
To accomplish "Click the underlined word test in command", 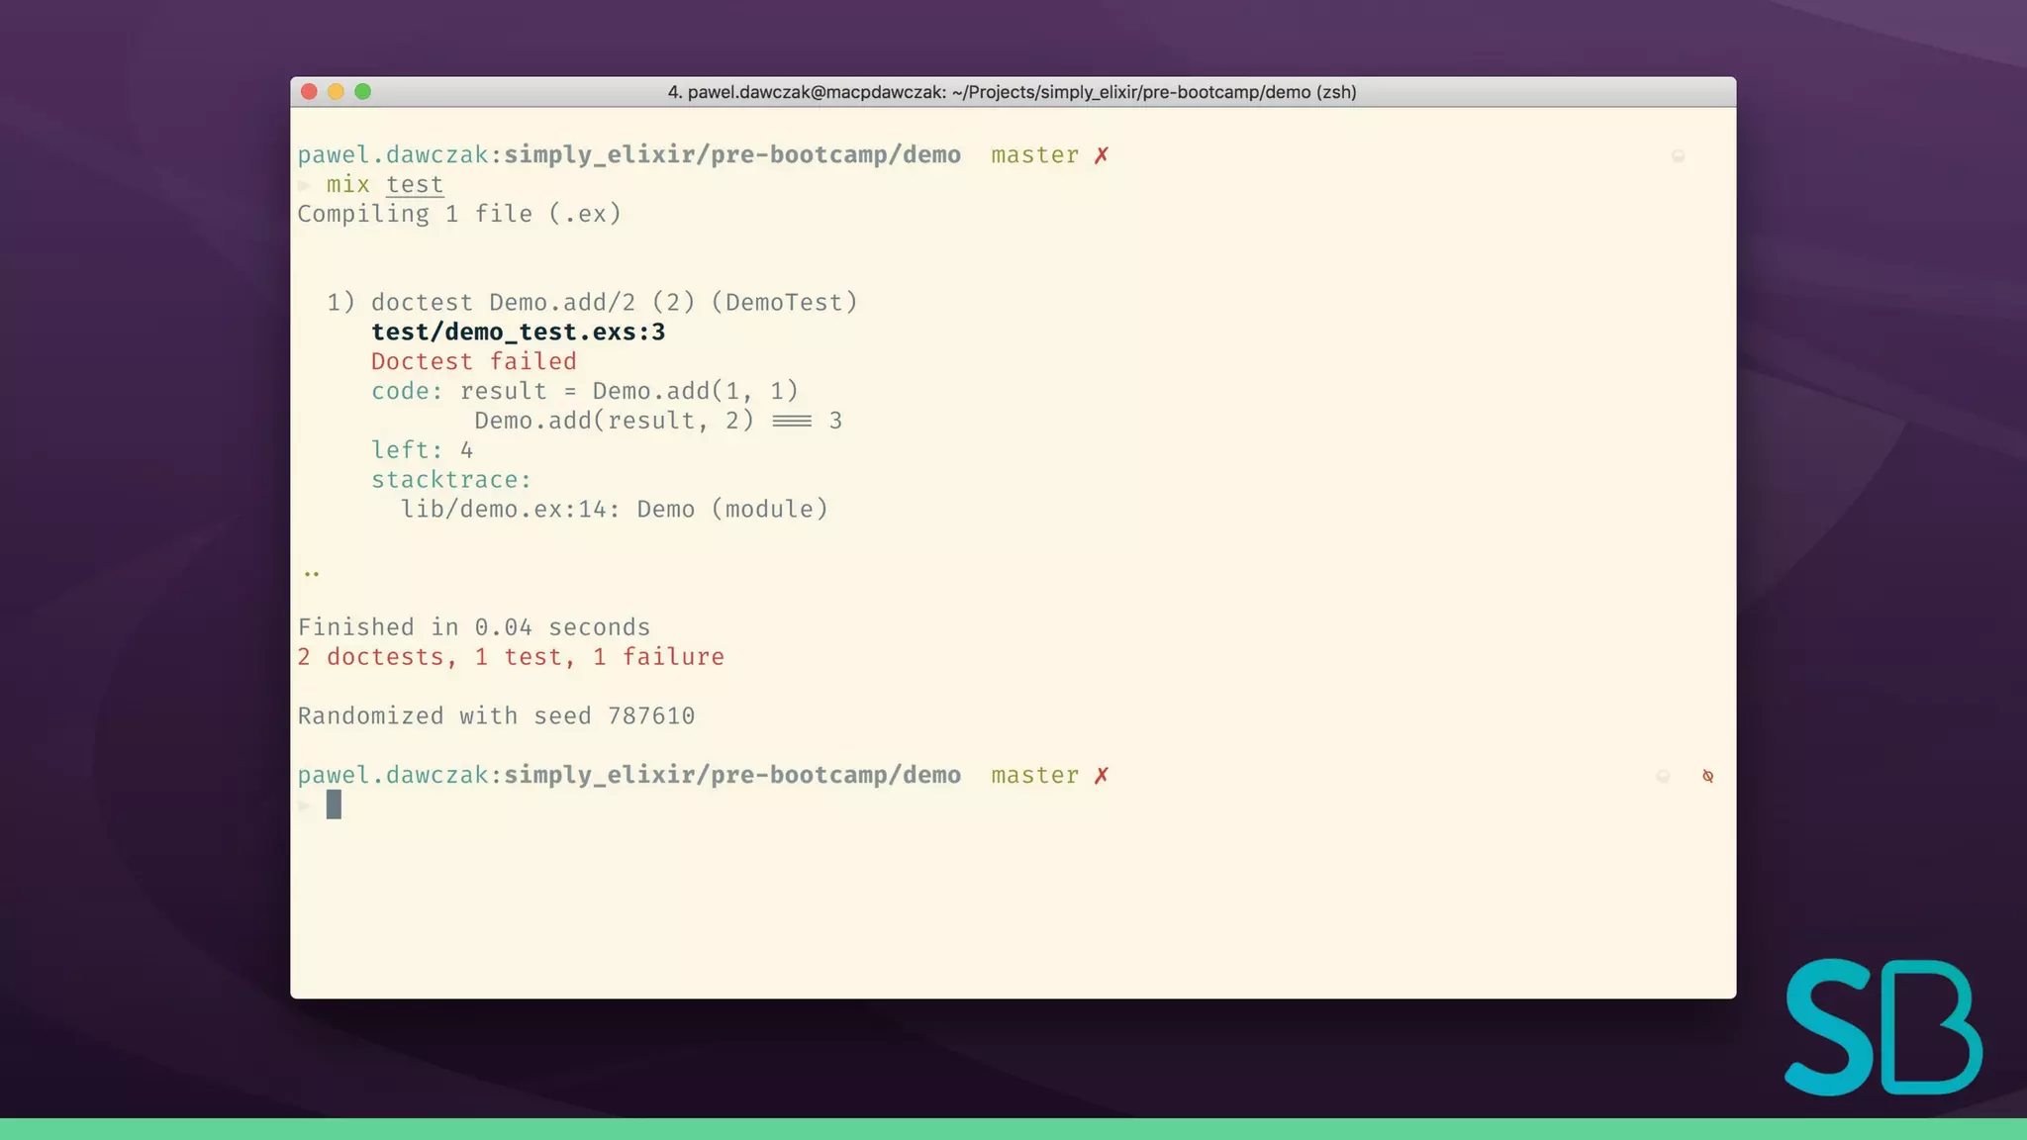I will click(415, 185).
